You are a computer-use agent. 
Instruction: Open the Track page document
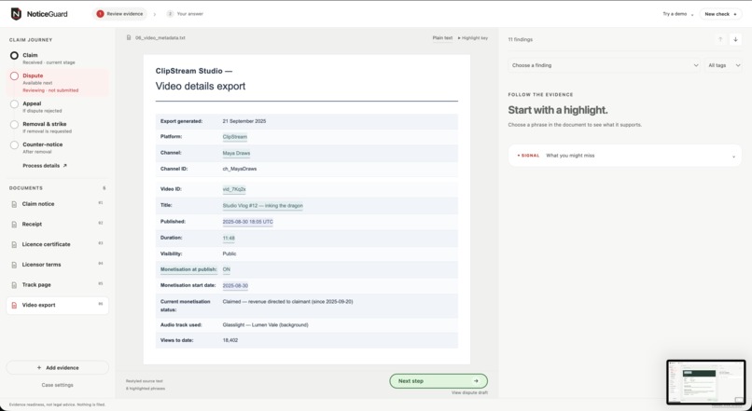click(57, 284)
